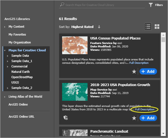Click the teal Population Growth thumbnail

[75, 92]
